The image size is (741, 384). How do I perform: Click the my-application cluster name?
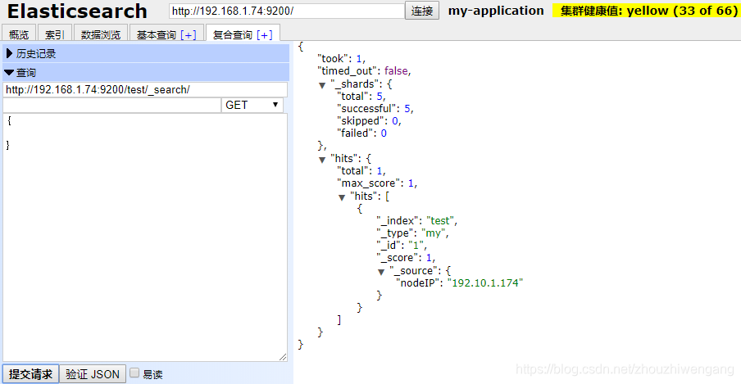pos(496,11)
